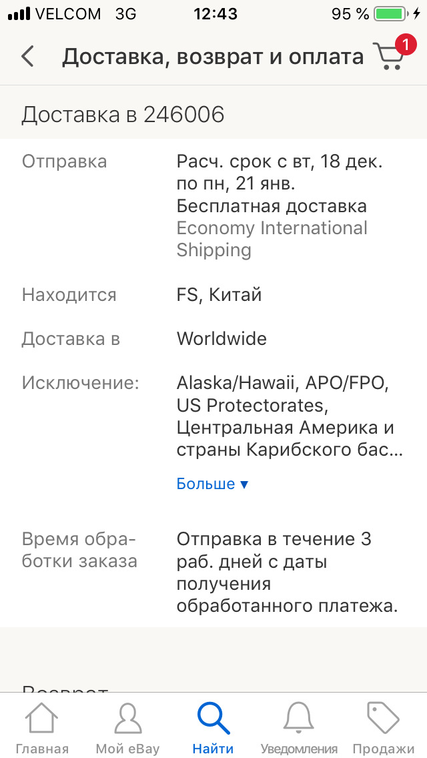The height and width of the screenshot is (758, 427).
Task: Tap the Worldwide delivery value
Action: pos(222,339)
